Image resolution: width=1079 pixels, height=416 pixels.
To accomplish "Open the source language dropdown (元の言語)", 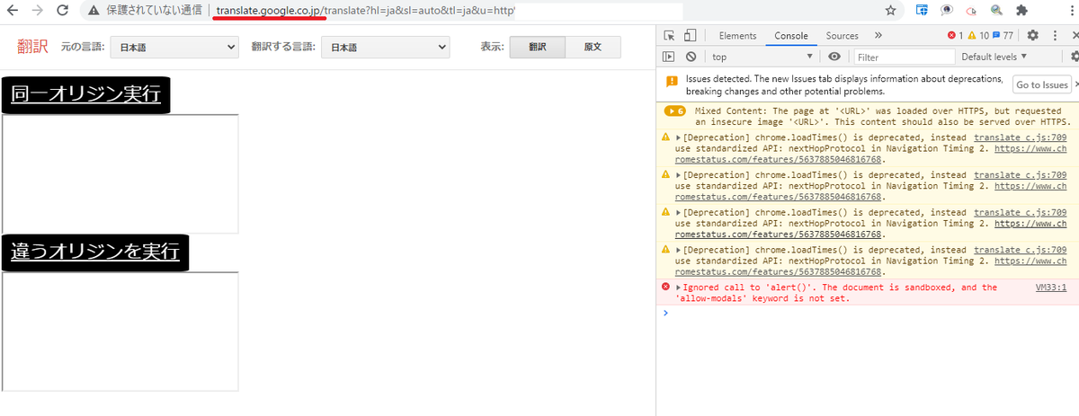I will pyautogui.click(x=175, y=47).
